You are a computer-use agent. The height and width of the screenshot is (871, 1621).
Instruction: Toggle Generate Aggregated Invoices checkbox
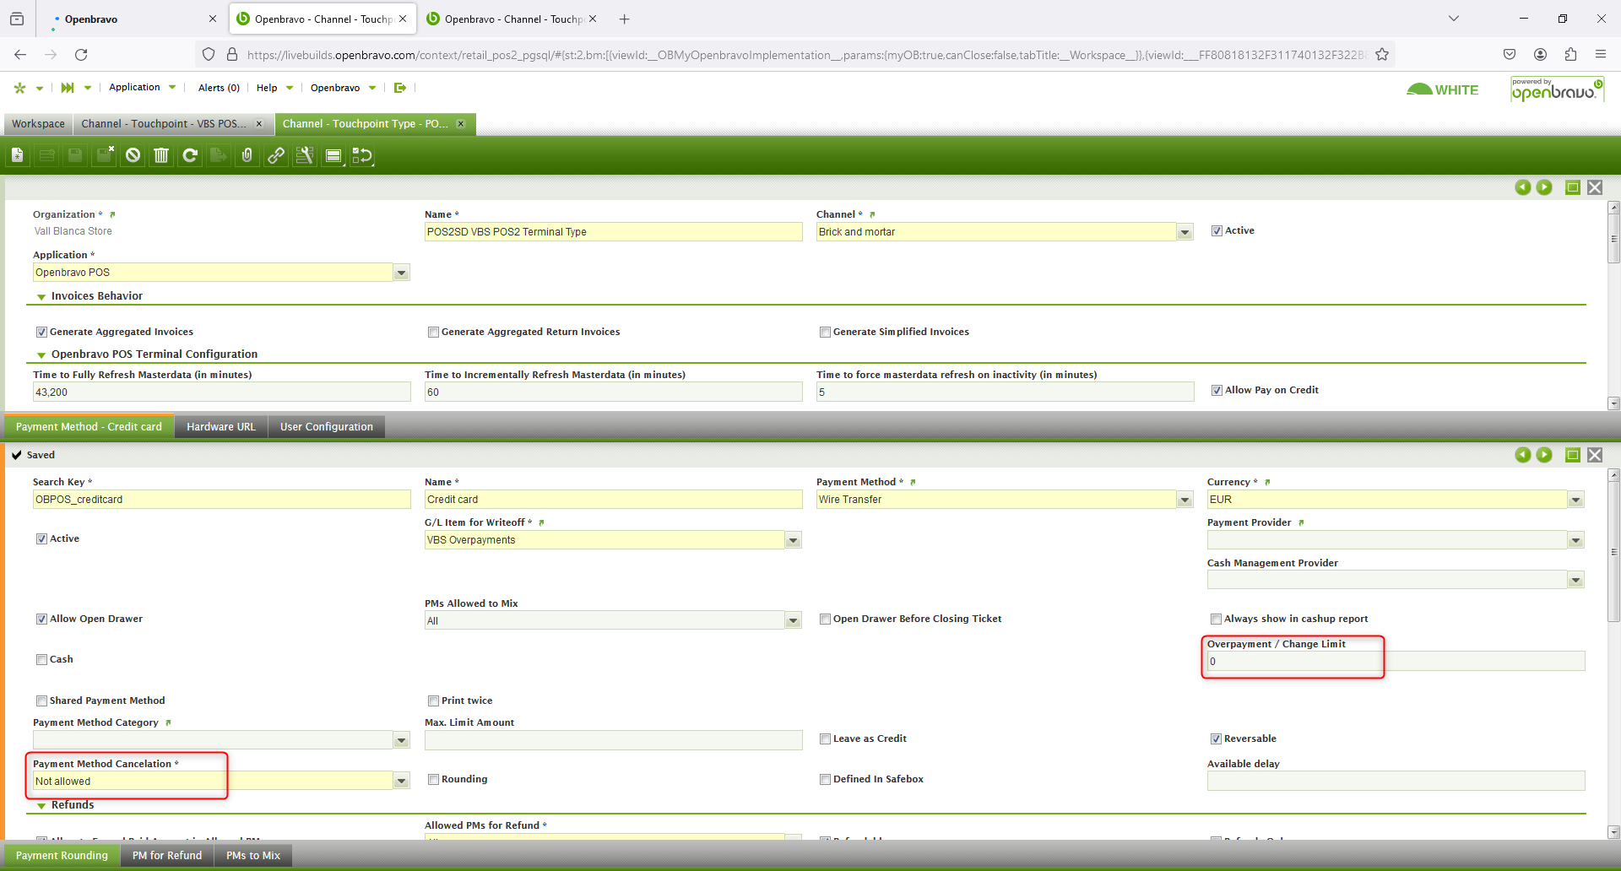tap(41, 333)
